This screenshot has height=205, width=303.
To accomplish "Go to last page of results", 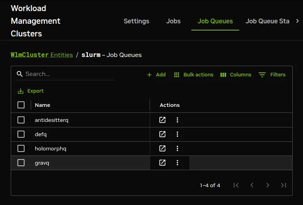I will point(284,185).
